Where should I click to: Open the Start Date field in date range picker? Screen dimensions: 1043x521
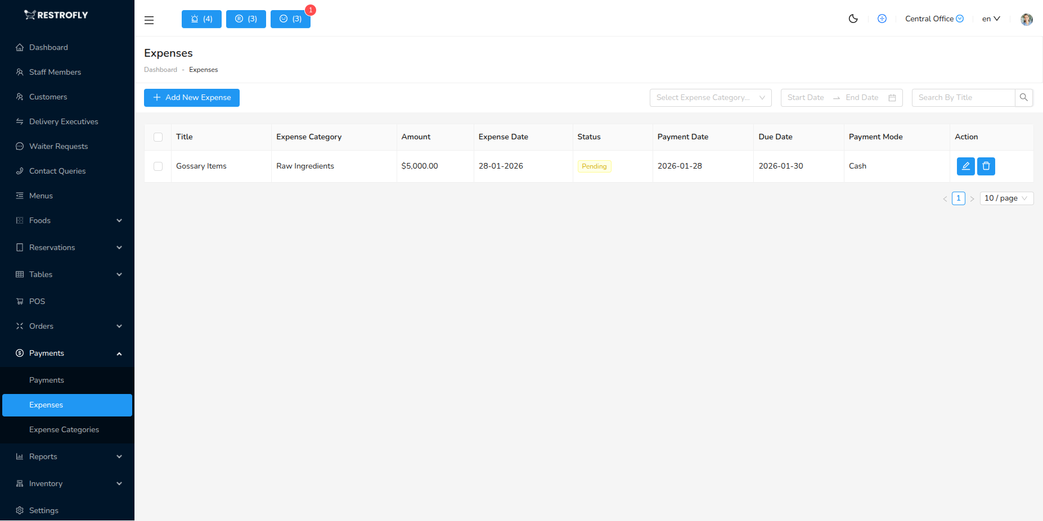[806, 97]
